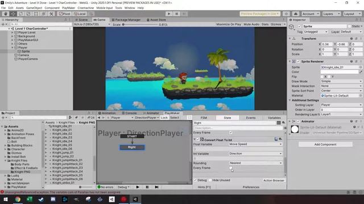Toggle Convert Float To Int Every Frame checkbox
The height and width of the screenshot is (204, 364).
231,168
